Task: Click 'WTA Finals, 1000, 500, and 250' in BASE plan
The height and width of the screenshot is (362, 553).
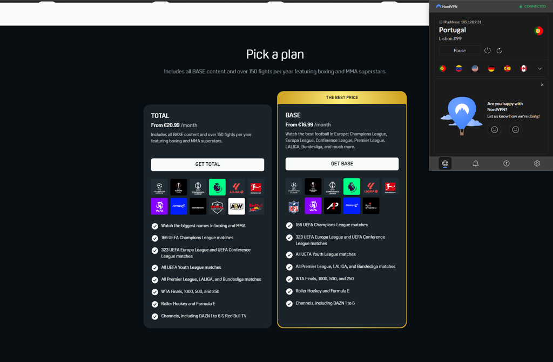Action: 325,279
